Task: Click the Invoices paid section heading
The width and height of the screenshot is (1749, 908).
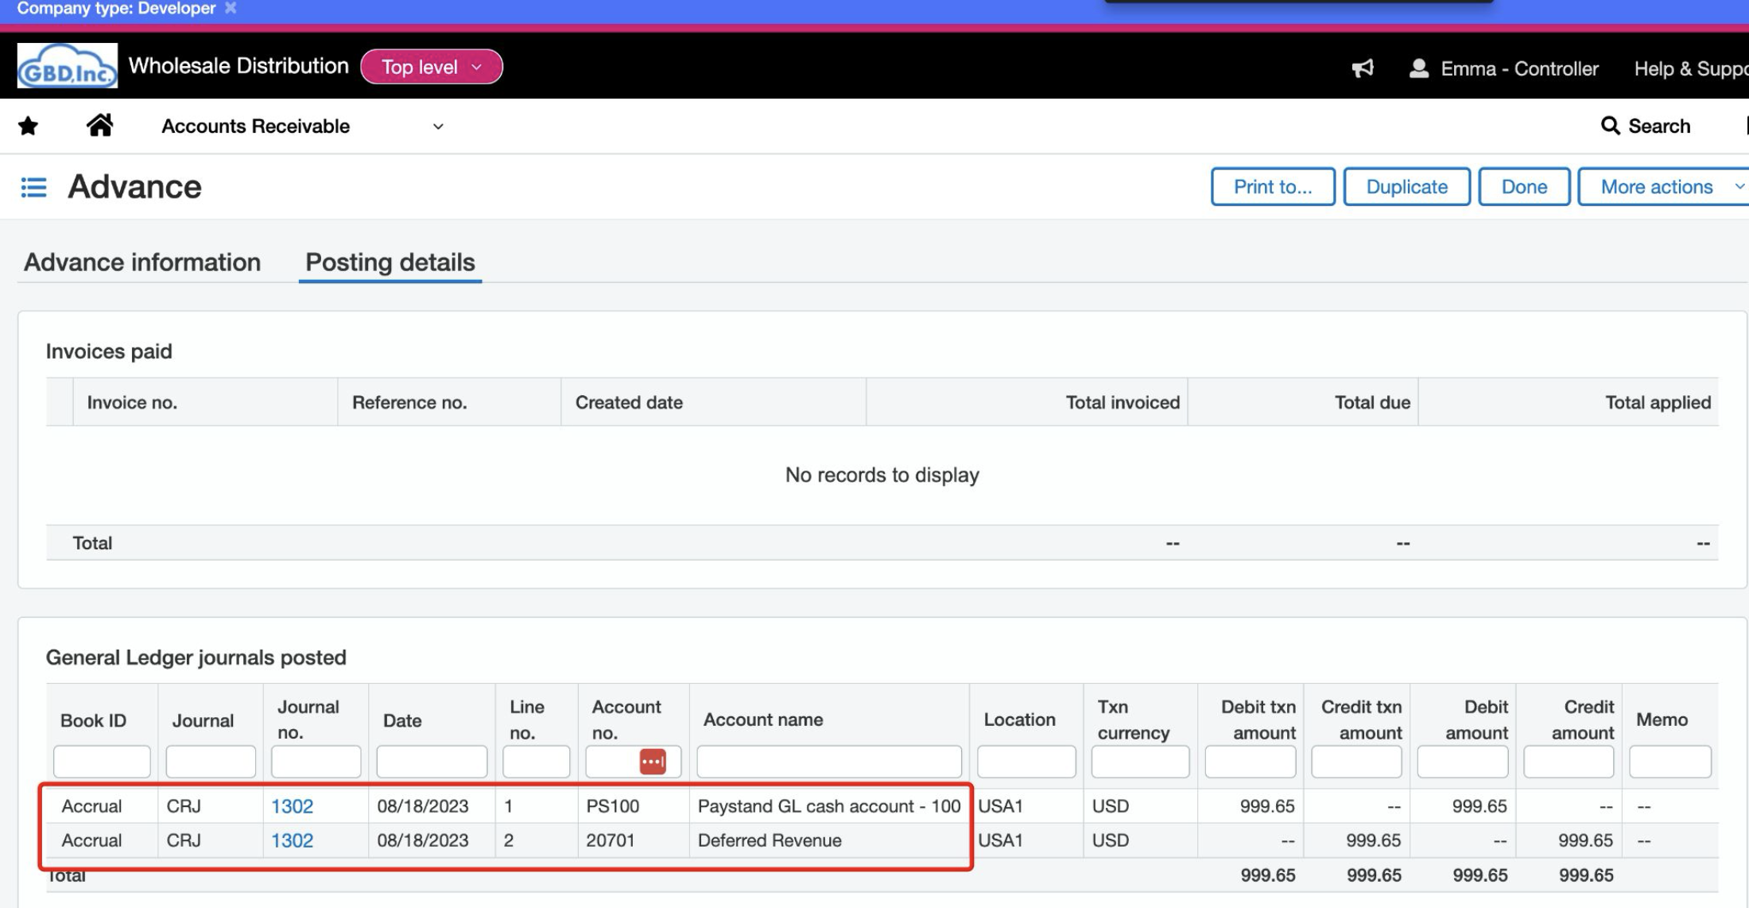Action: click(109, 351)
